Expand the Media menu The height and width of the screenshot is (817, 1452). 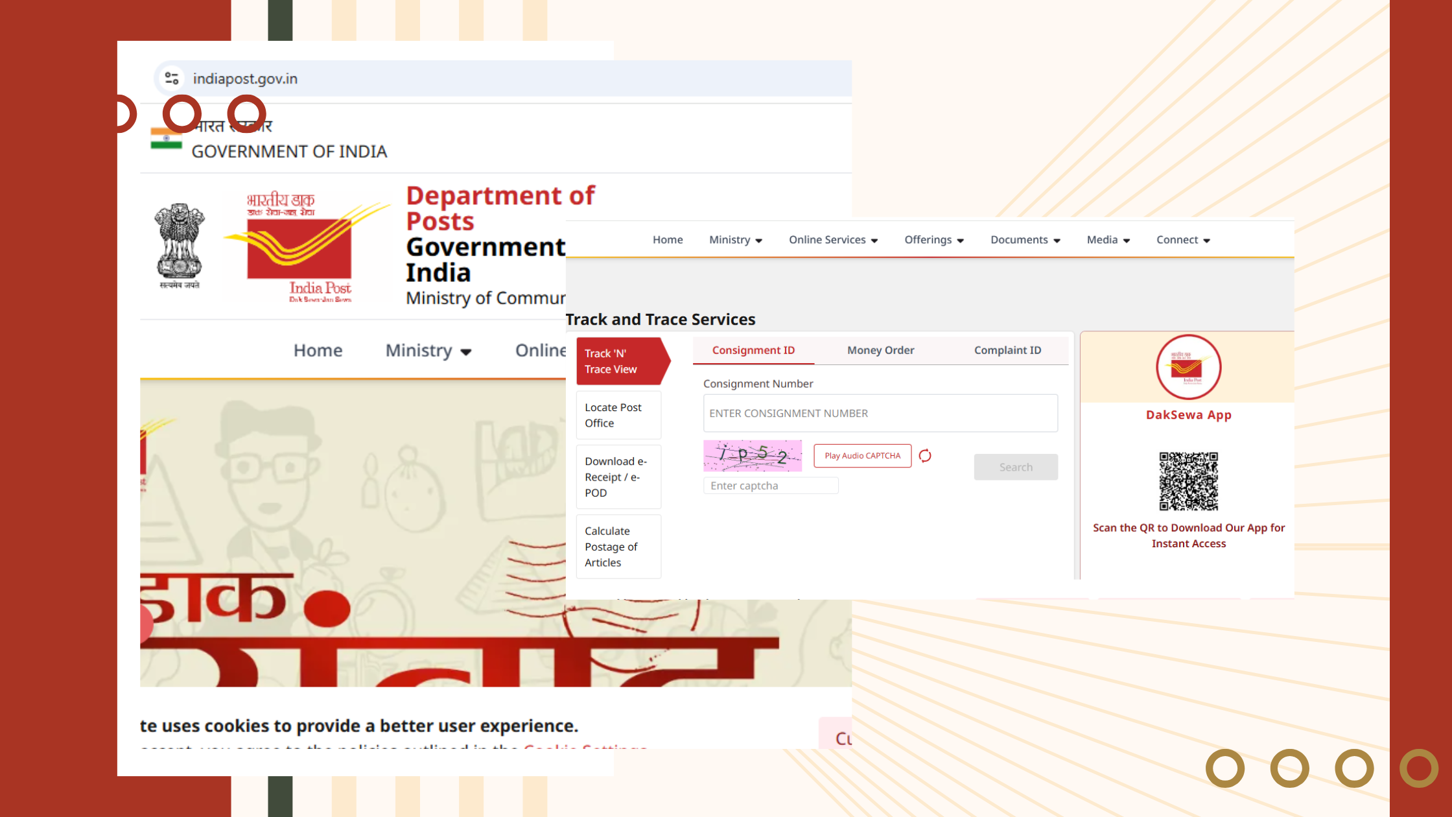click(x=1108, y=240)
